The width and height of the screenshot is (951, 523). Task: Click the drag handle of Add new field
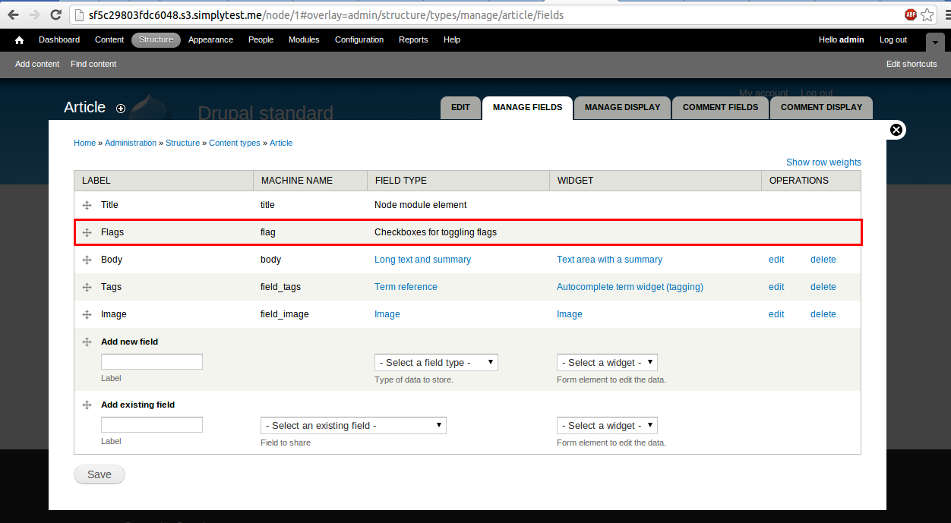(x=87, y=342)
